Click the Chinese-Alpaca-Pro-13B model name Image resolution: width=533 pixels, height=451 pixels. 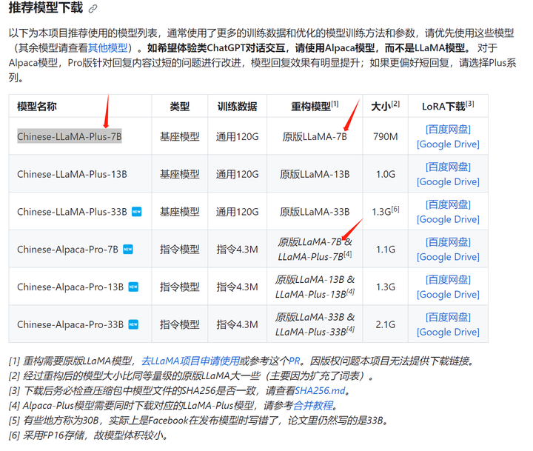click(x=70, y=287)
